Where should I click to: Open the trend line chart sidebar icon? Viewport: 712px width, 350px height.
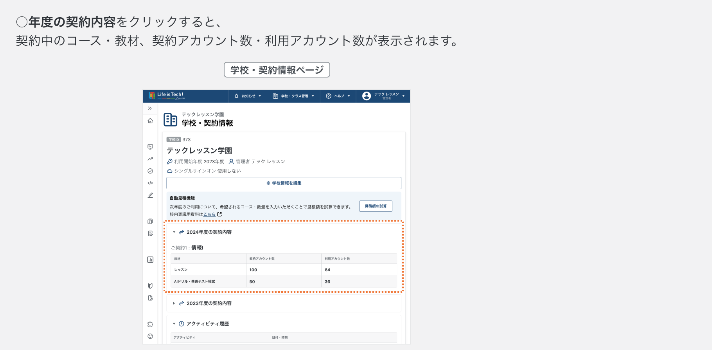(150, 159)
